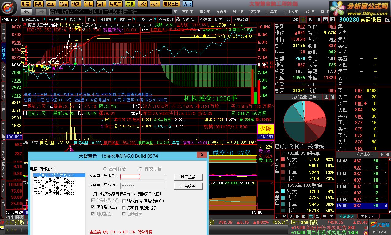This screenshot has width=391, height=235.
Task: Expand the Level2默认 dropdown arrow
Action: tap(44, 20)
